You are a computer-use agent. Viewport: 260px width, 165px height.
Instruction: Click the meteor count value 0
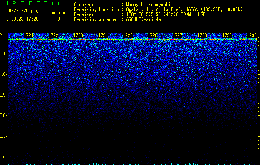tap(59, 19)
